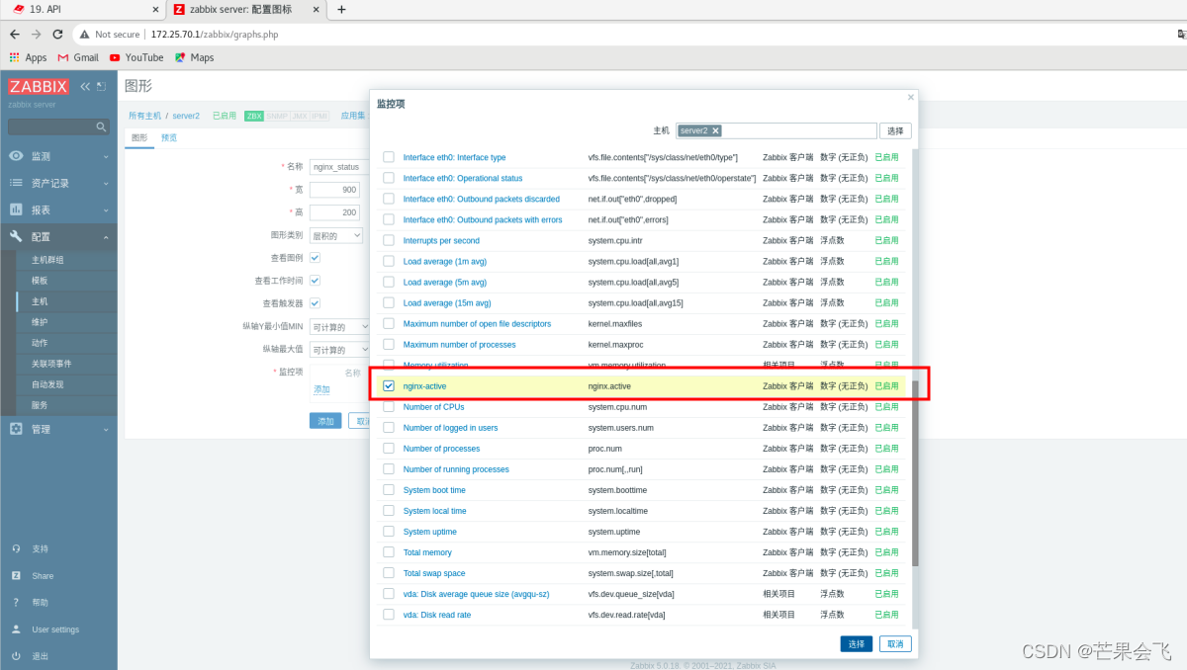Screen dimensions: 1187x670
Task: Uncheck the nginx-active item checkbox
Action: tap(389, 385)
